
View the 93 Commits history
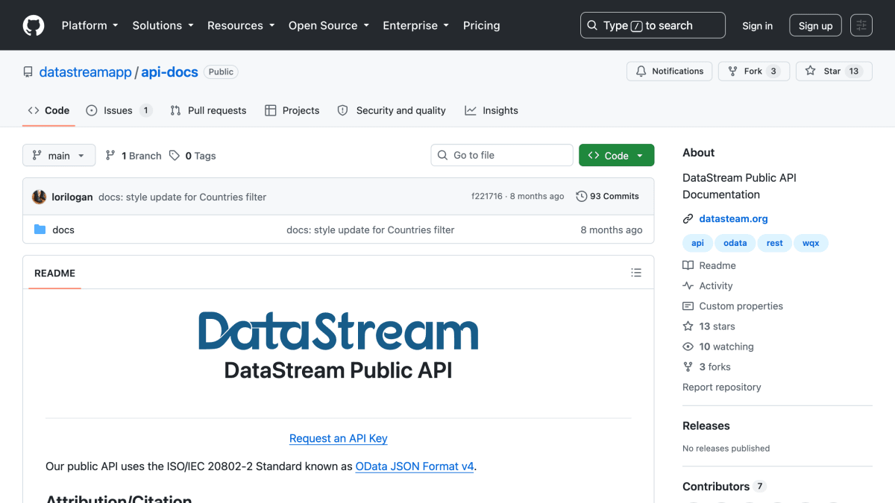point(608,197)
